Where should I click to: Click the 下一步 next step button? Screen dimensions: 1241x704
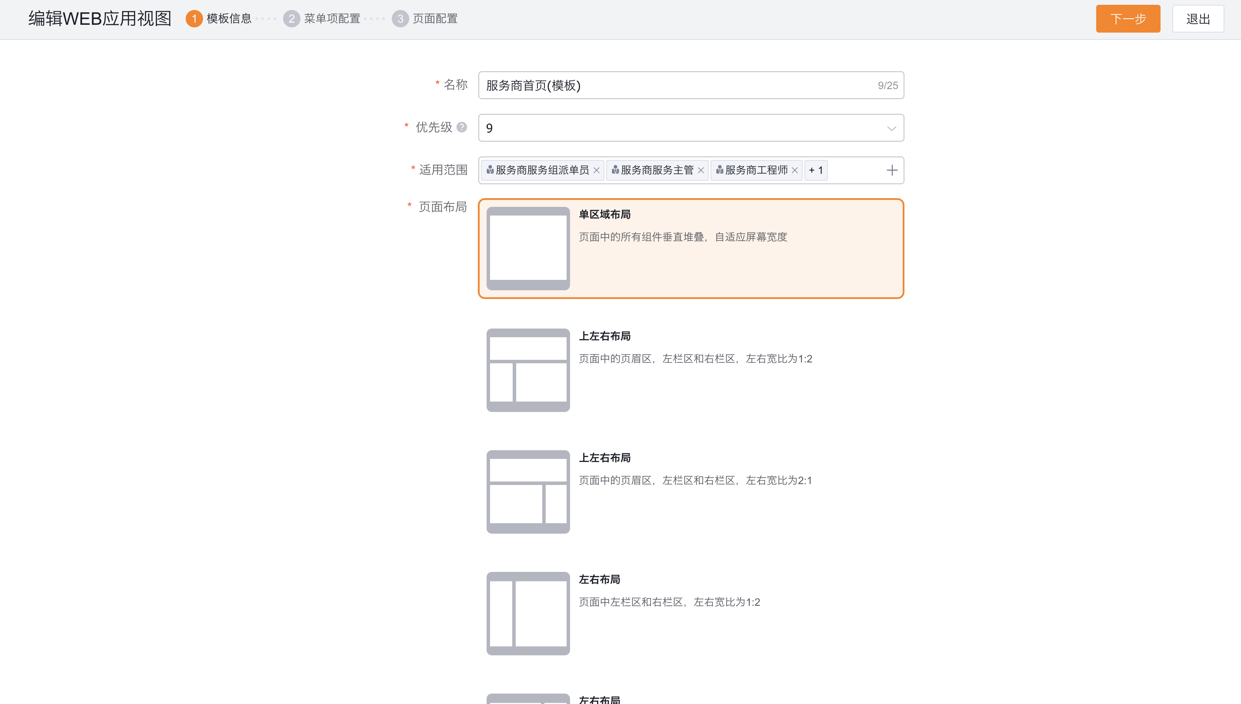click(x=1128, y=19)
